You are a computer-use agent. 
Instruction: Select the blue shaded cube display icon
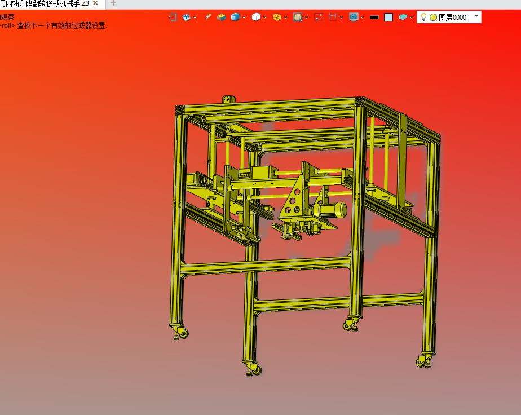coord(235,17)
